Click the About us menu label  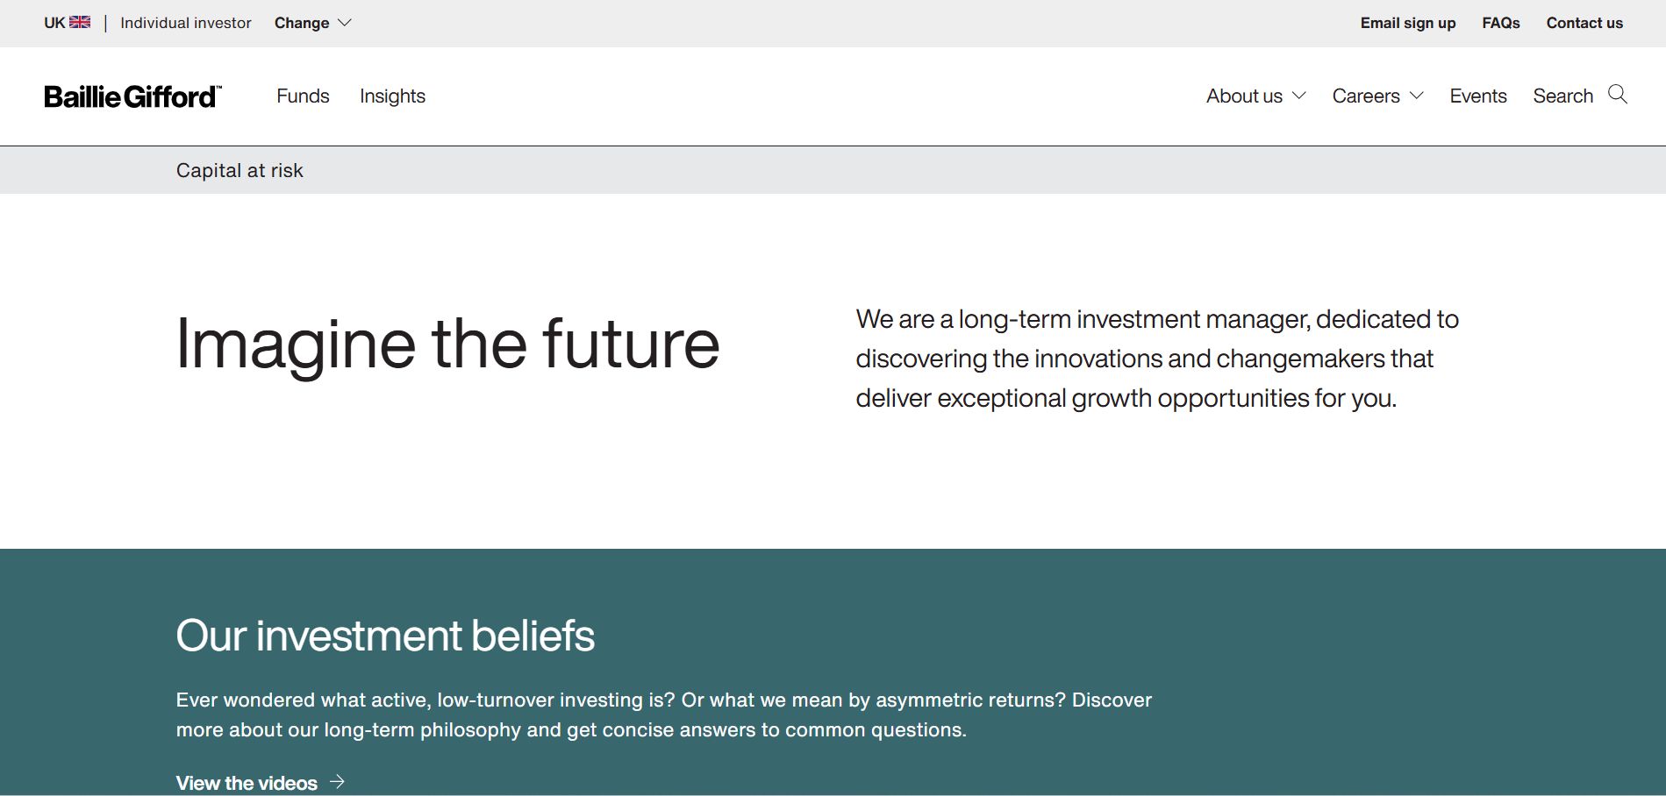1244,96
